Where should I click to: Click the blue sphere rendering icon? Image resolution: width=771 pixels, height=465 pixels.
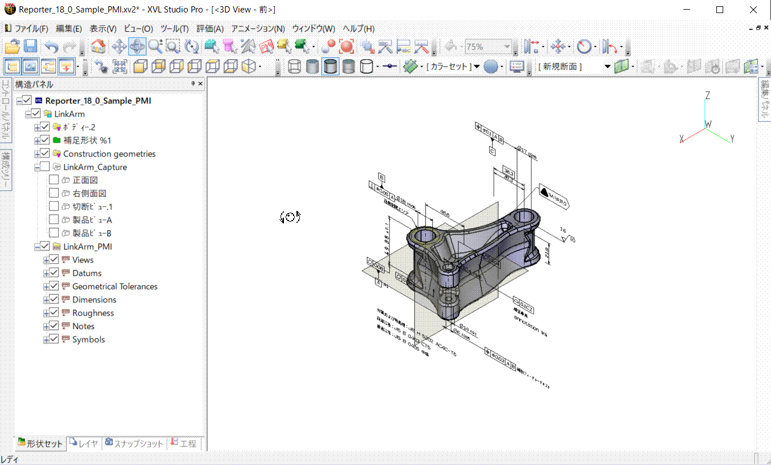pyautogui.click(x=491, y=67)
